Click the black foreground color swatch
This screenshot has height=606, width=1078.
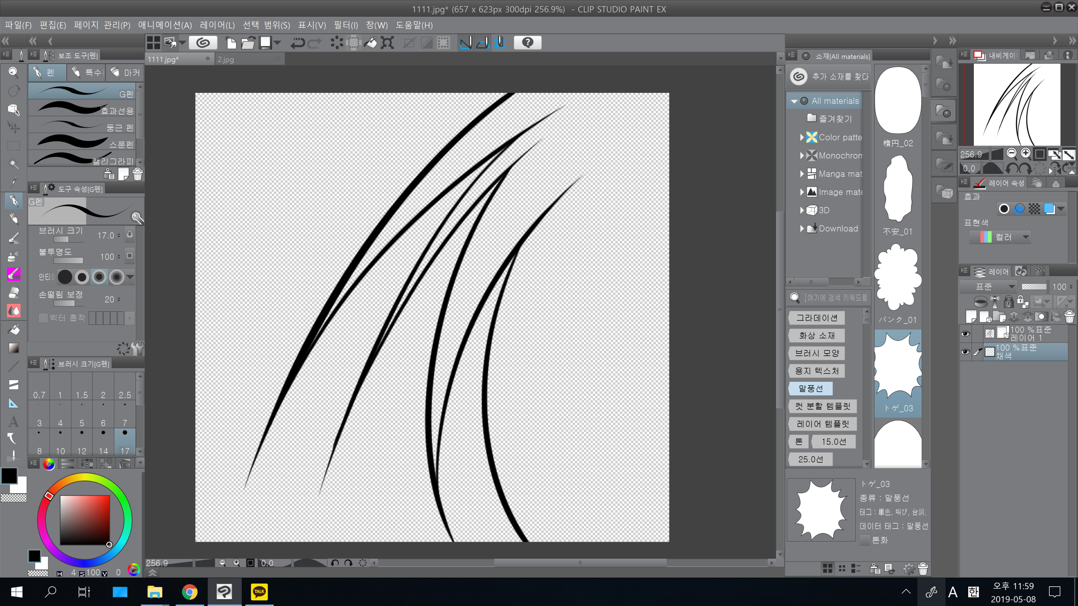click(x=9, y=475)
